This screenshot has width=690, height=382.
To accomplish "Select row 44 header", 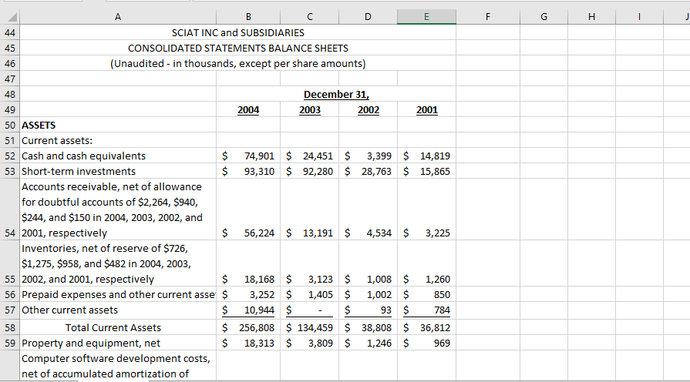I will click(x=10, y=32).
